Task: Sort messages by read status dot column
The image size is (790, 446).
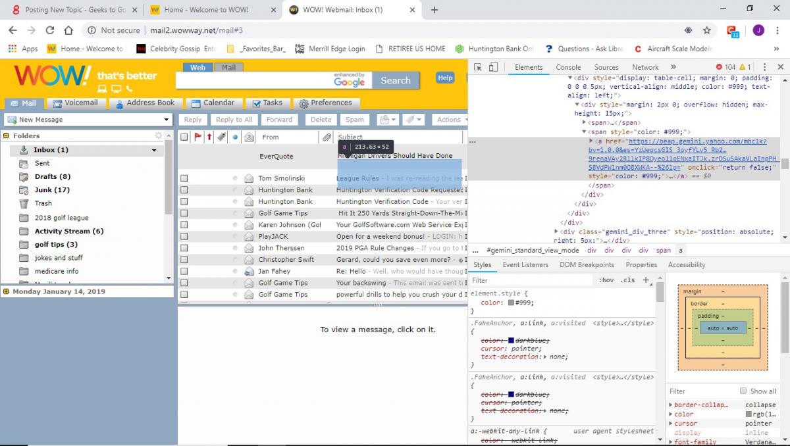Action: (235, 137)
